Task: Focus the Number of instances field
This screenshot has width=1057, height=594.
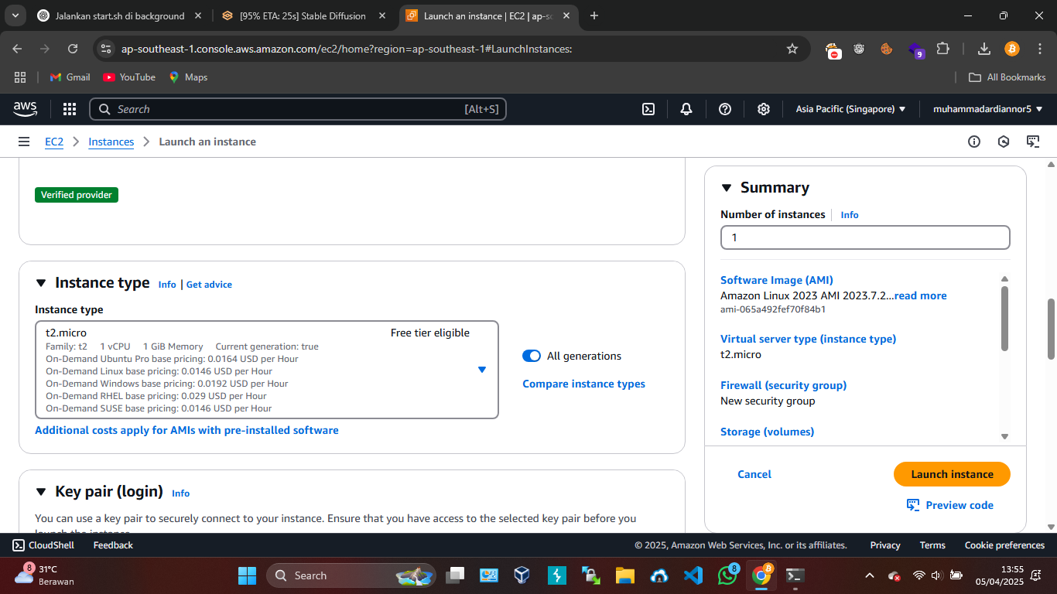Action: 865,237
